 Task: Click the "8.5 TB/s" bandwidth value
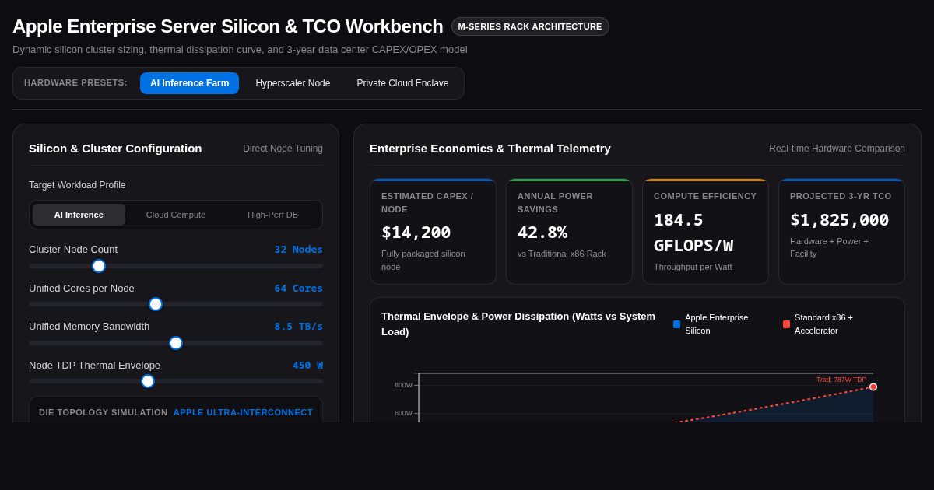coord(298,327)
